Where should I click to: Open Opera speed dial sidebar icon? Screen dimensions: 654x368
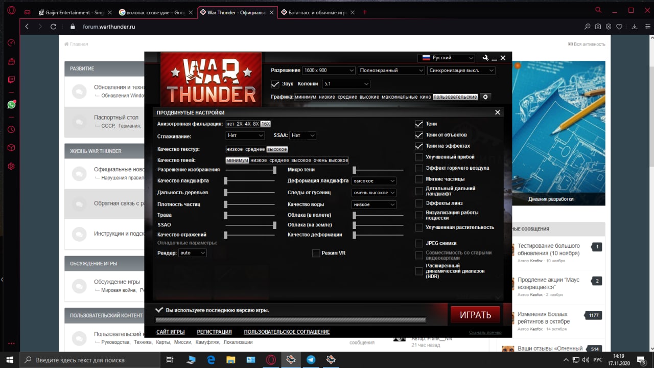(11, 43)
